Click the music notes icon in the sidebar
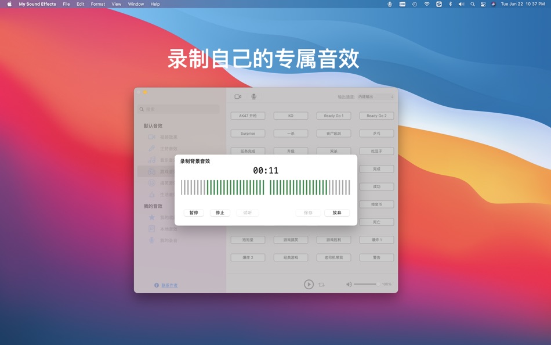 coord(152,160)
